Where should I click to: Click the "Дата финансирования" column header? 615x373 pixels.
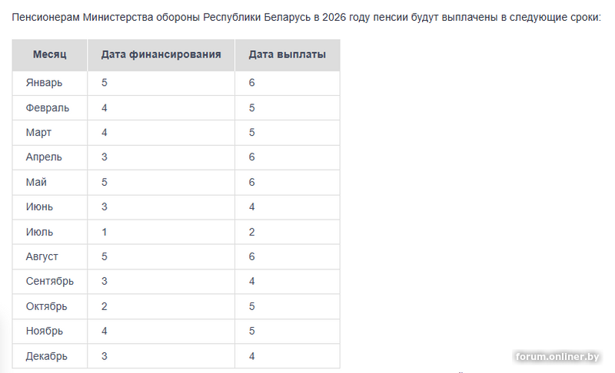(x=161, y=55)
